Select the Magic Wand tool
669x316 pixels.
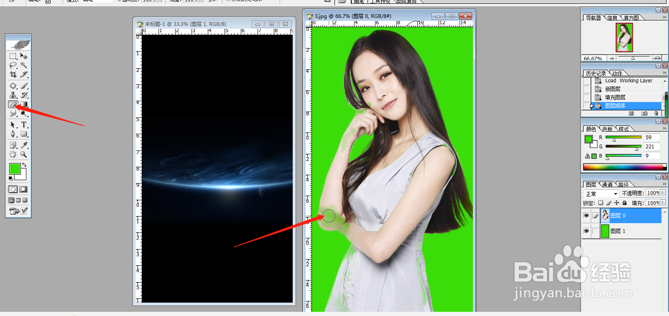(24, 65)
